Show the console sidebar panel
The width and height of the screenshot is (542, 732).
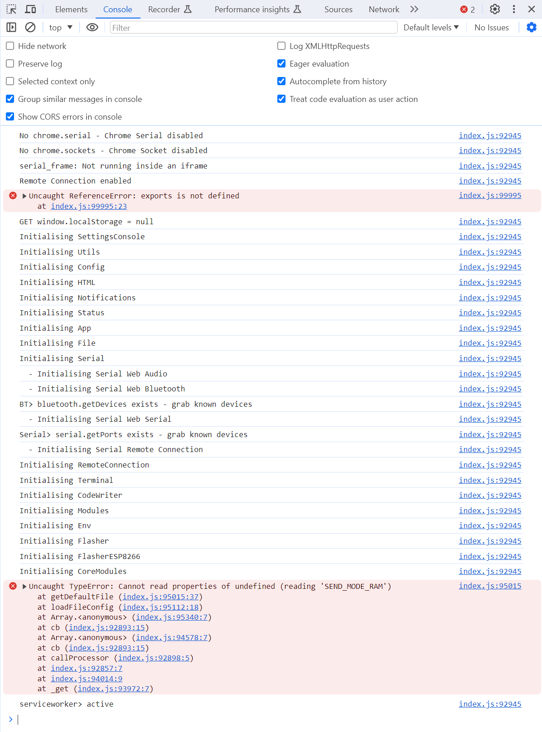(11, 28)
